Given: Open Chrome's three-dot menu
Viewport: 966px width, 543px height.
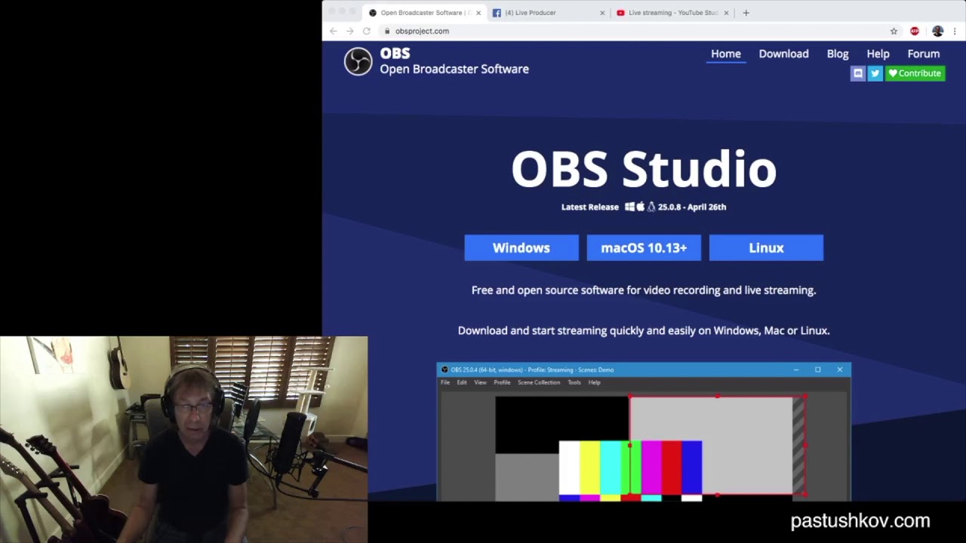Looking at the screenshot, I should coord(955,31).
